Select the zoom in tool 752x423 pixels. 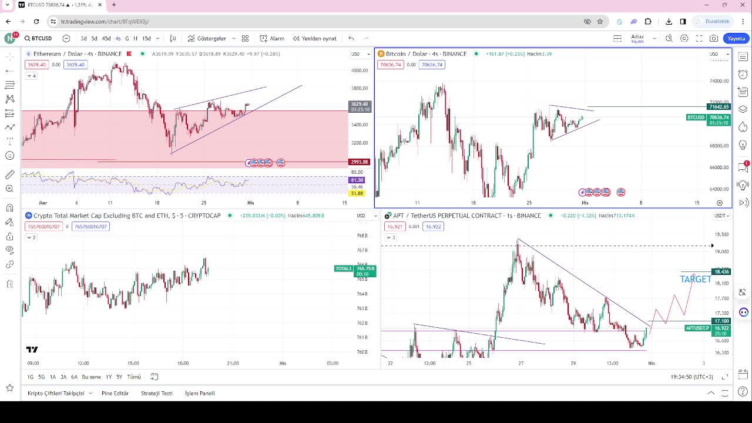click(x=9, y=189)
